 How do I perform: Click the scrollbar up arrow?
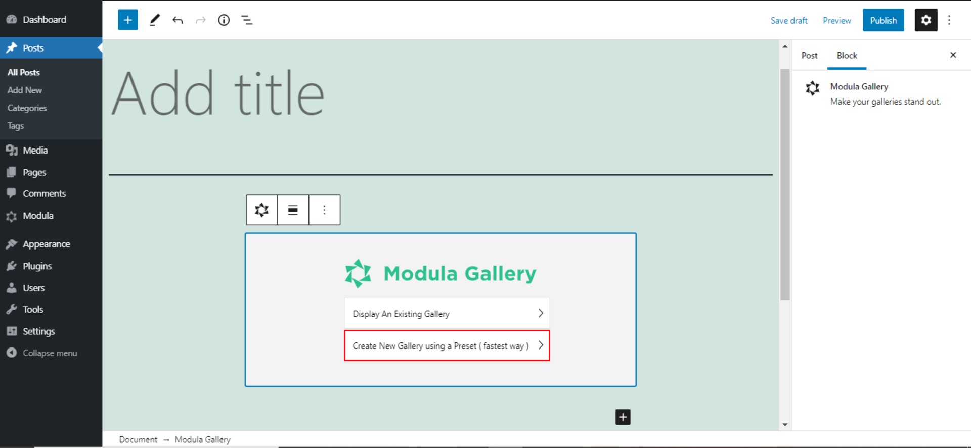pos(785,46)
